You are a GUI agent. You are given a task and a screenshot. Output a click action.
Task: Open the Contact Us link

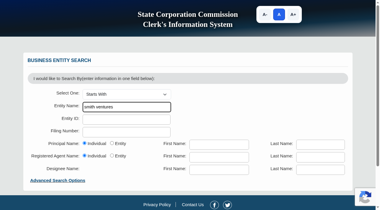pyautogui.click(x=193, y=205)
